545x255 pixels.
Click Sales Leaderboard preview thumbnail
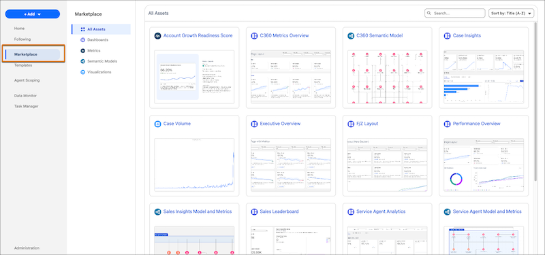291,240
